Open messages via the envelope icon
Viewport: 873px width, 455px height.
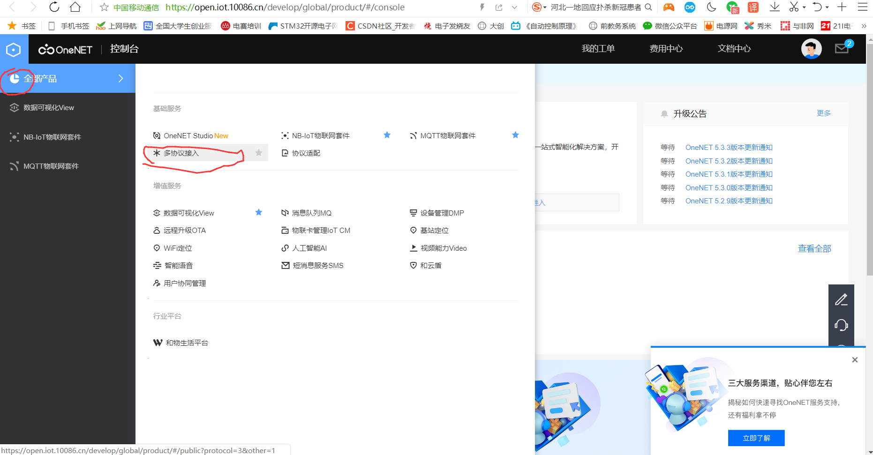(842, 48)
